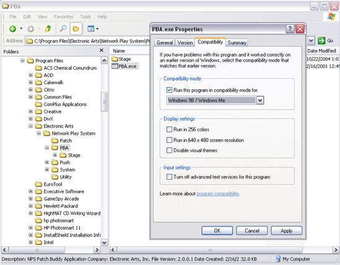
Task: Expand the GameSpy Arcade folder node
Action: click(x=30, y=199)
